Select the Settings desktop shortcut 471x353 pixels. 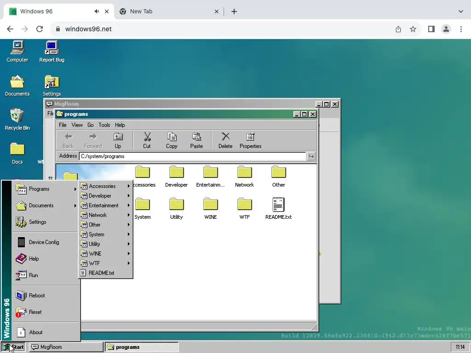pos(52,86)
